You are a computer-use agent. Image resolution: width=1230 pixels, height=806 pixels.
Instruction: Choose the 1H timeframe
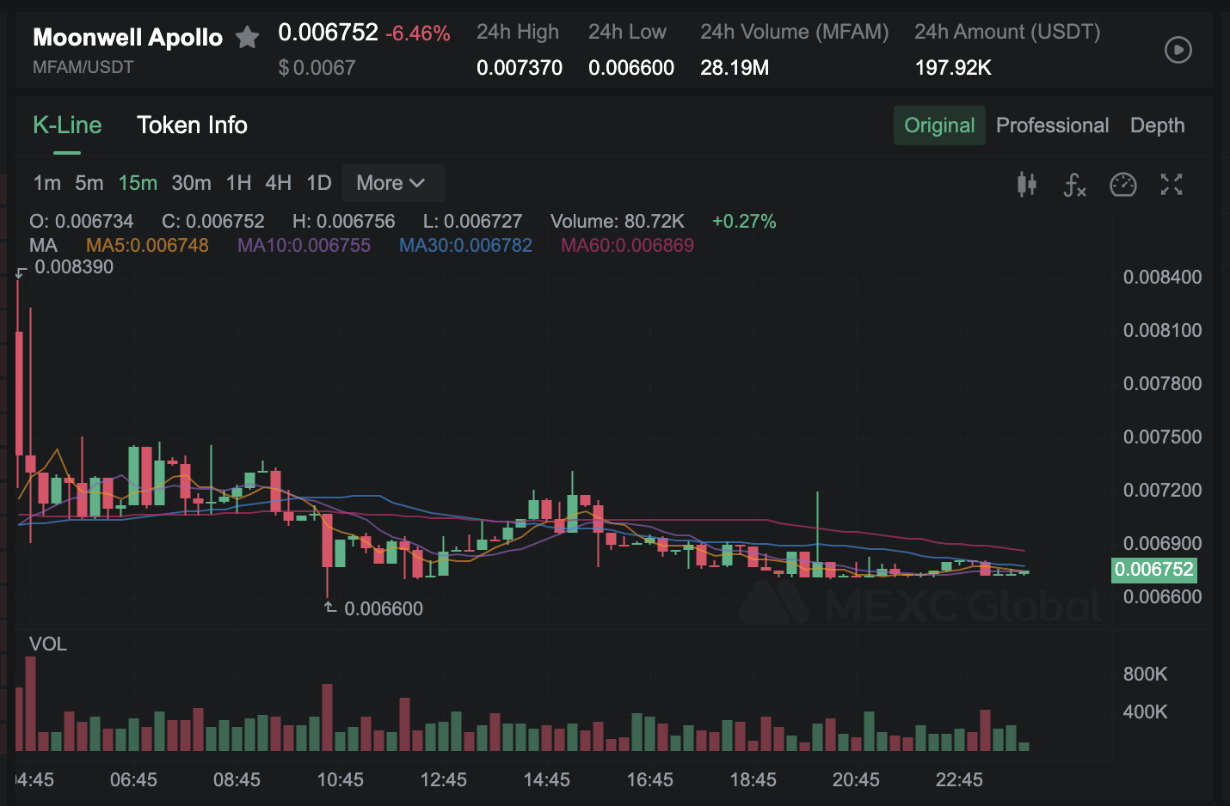pyautogui.click(x=238, y=183)
